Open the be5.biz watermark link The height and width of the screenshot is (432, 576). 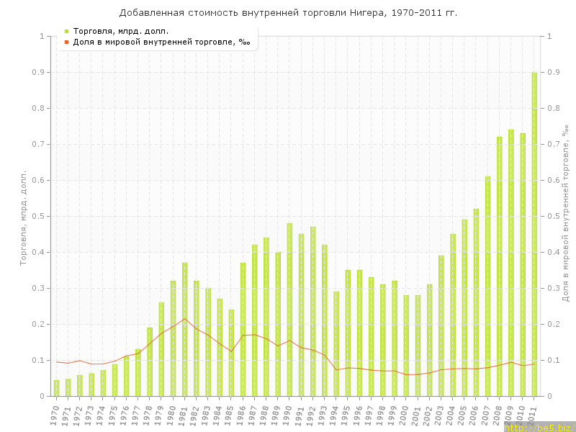click(x=539, y=427)
